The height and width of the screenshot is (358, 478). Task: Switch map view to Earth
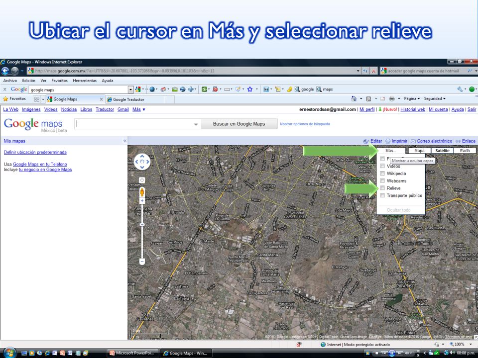pyautogui.click(x=465, y=150)
